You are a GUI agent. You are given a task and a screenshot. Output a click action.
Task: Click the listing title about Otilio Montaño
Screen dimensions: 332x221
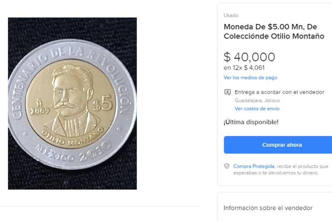pyautogui.click(x=268, y=32)
